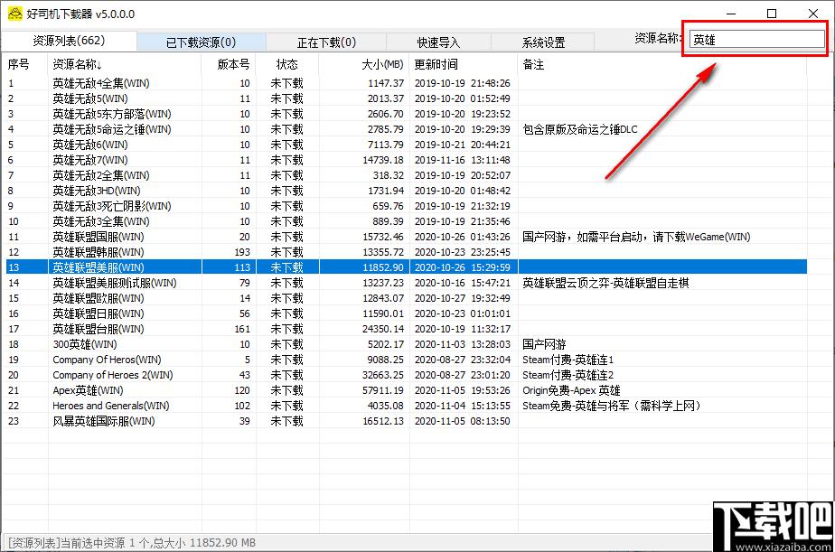
Task: Click the app logo icon in title bar
Action: point(14,14)
